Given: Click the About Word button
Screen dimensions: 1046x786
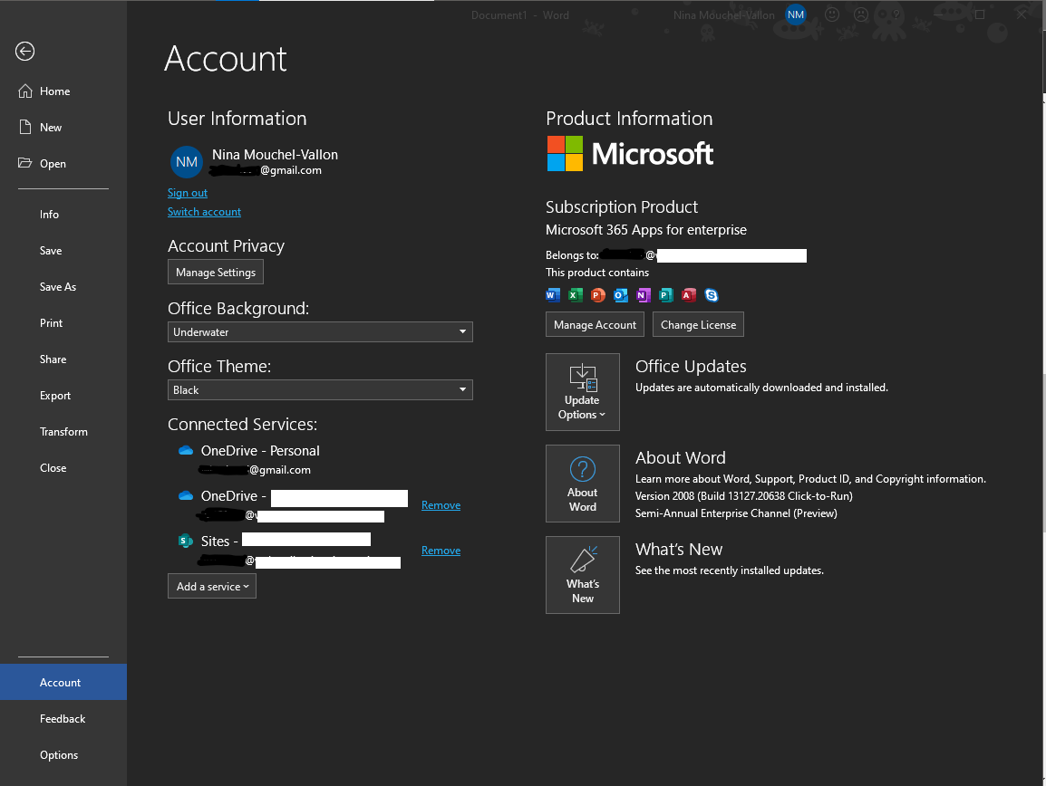Looking at the screenshot, I should pos(583,484).
